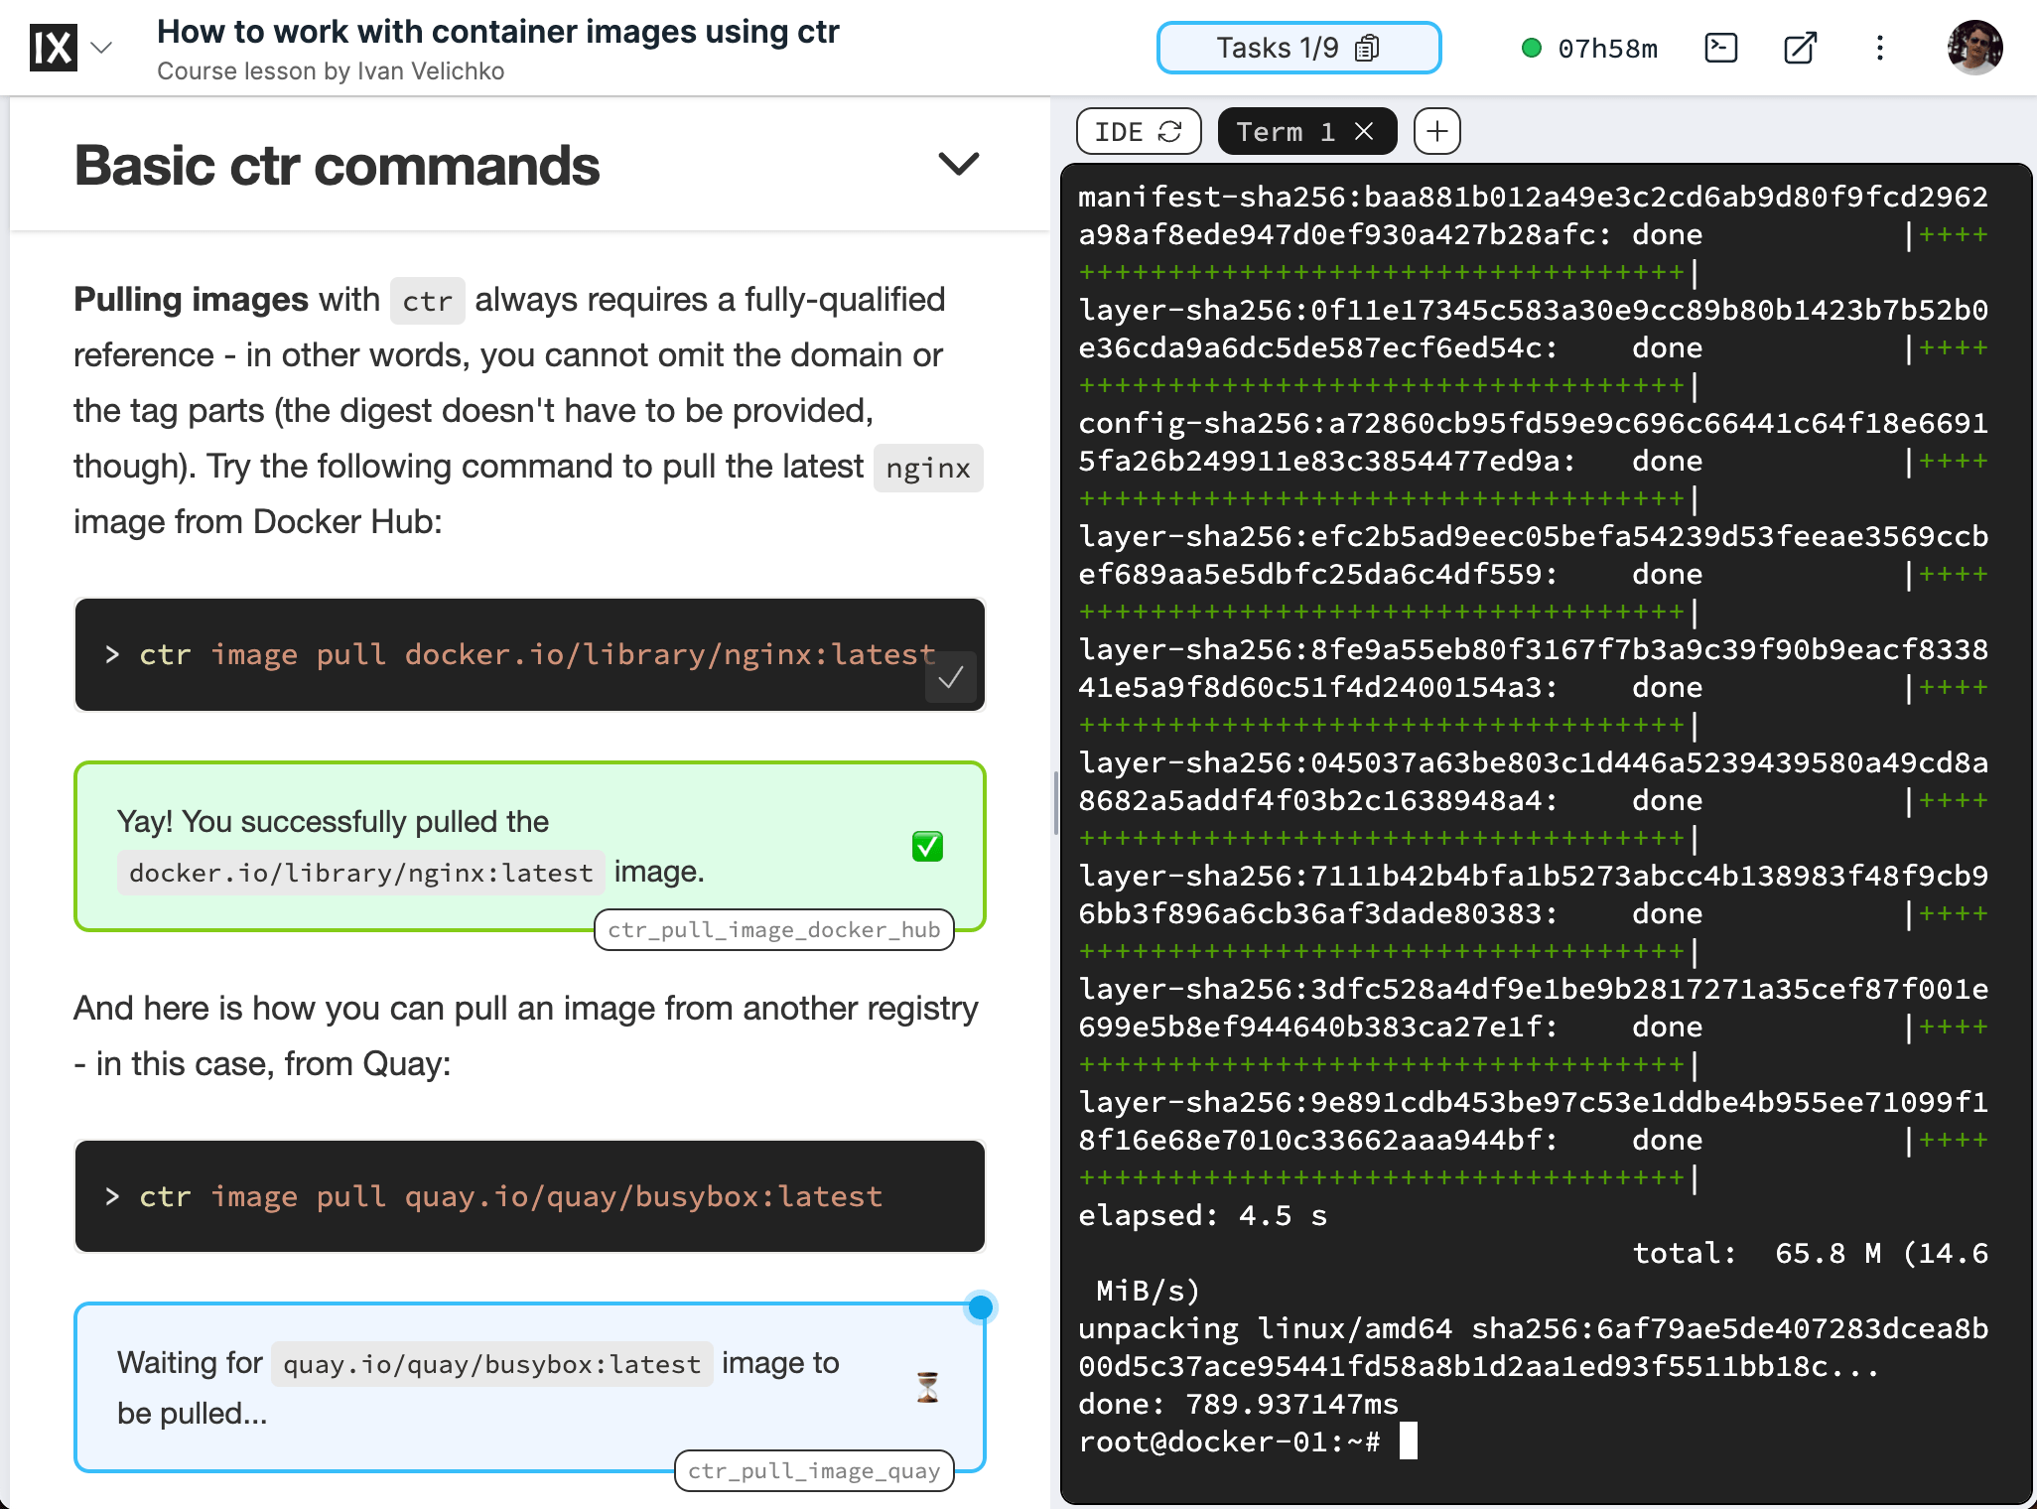Add a new terminal tab

coord(1437,132)
